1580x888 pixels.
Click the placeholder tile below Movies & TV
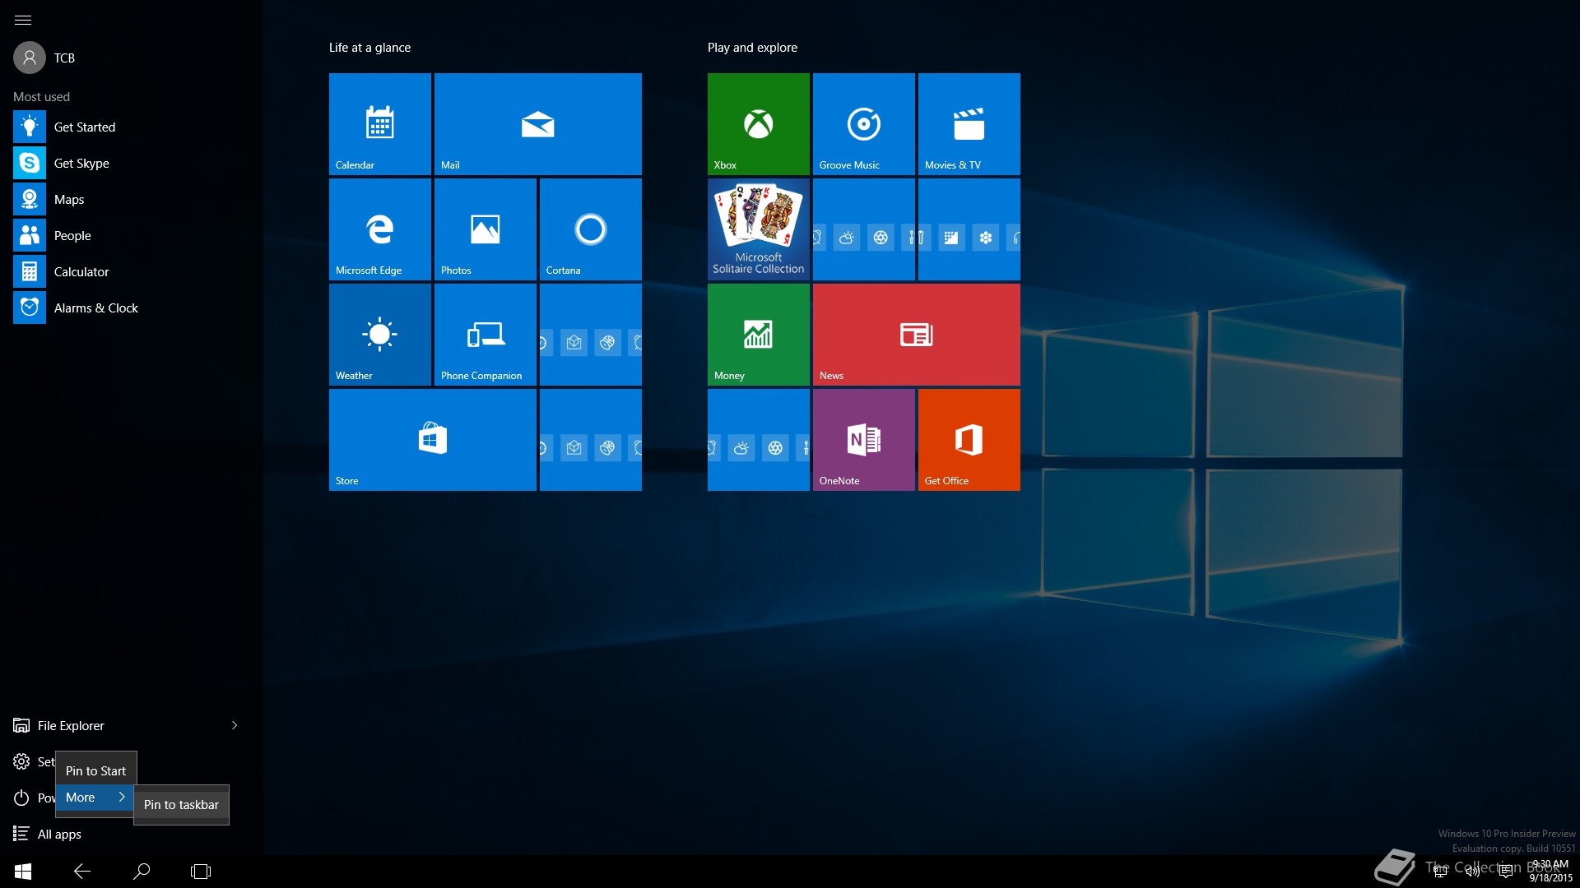(x=969, y=229)
